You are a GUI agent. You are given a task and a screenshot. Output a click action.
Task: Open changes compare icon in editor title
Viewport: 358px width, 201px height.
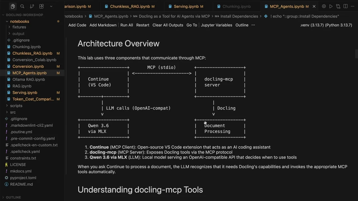[x=338, y=6]
